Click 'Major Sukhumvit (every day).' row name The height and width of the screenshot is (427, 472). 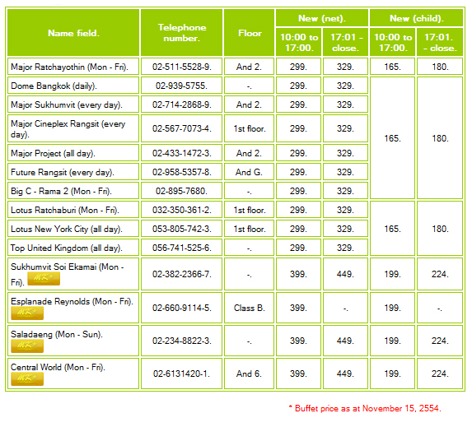click(x=67, y=105)
